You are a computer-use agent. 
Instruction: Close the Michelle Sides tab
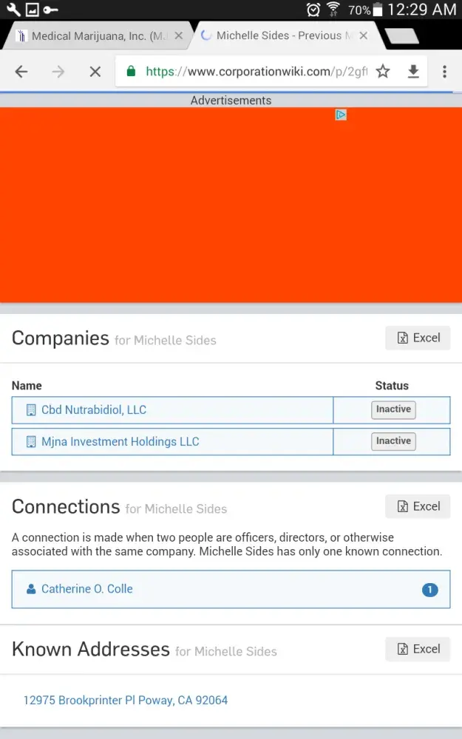(x=363, y=35)
